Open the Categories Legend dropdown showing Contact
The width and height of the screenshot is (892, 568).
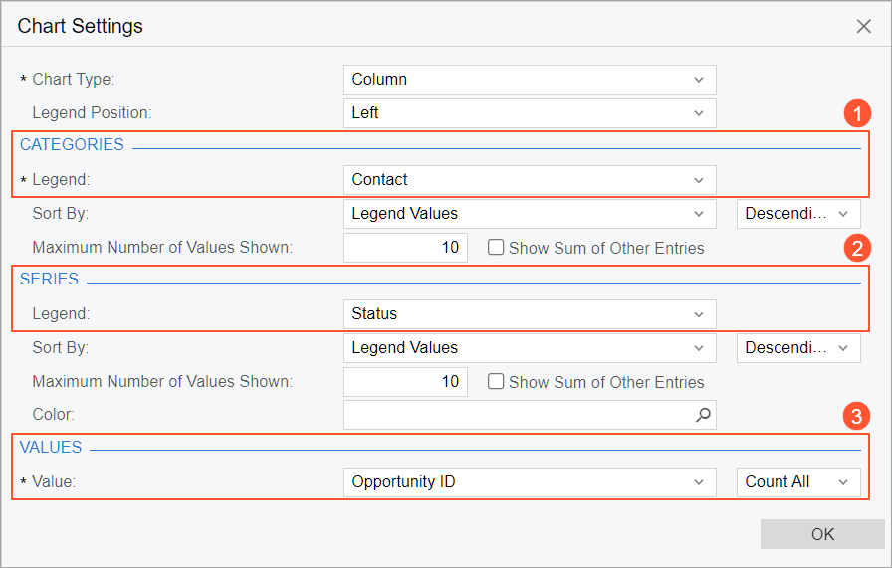[x=529, y=180]
